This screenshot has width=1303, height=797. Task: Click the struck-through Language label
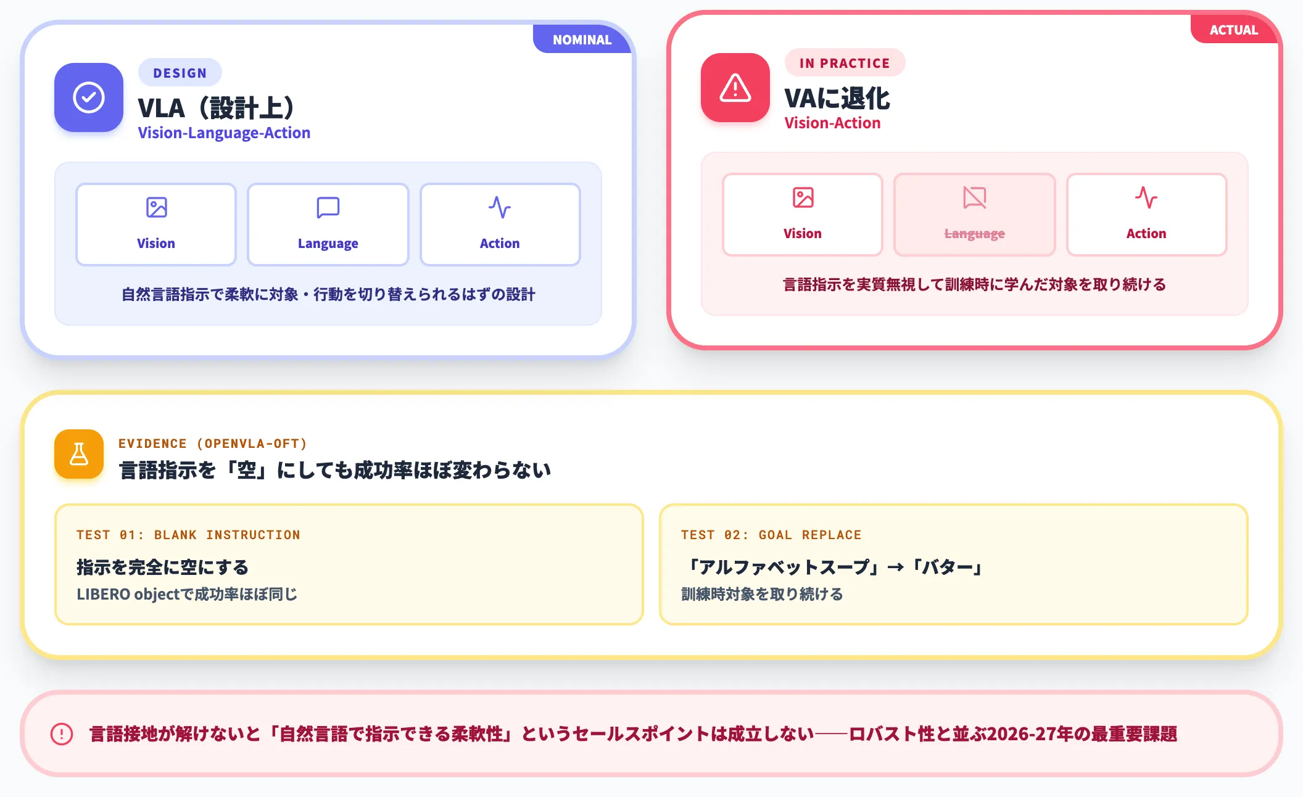click(x=975, y=234)
